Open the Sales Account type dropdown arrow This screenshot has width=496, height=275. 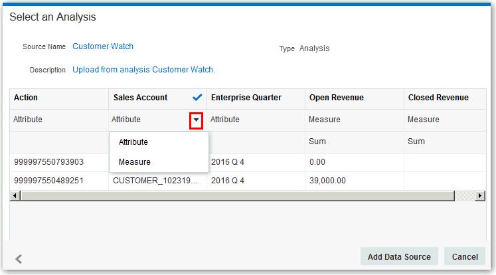click(196, 120)
